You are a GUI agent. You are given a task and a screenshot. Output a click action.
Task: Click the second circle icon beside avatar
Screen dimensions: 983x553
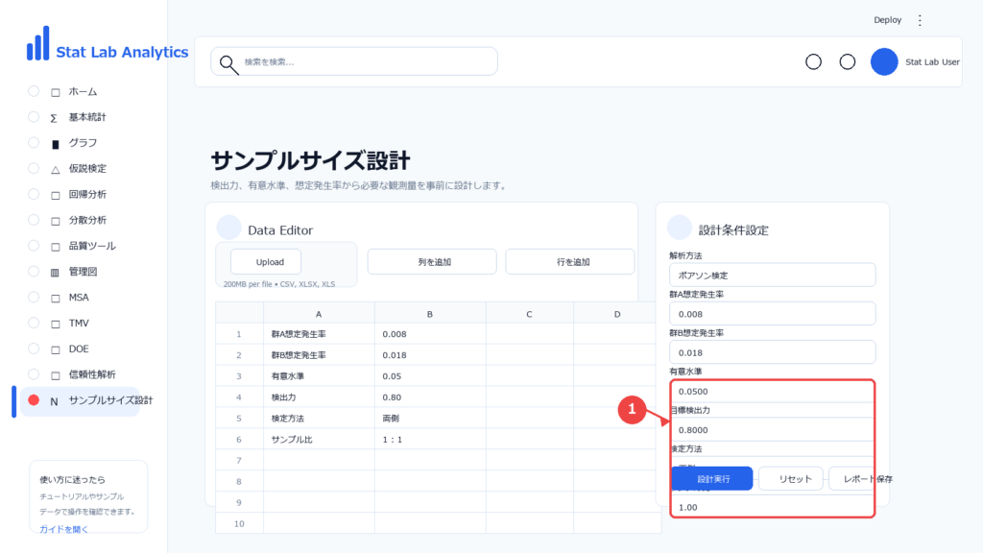(847, 61)
